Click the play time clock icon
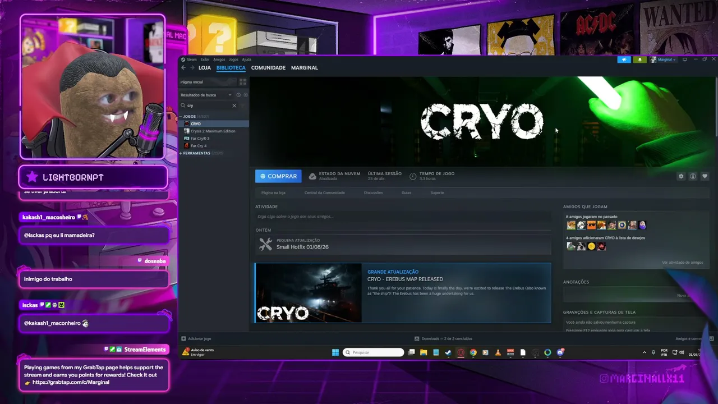Viewport: 718px width, 404px height. tap(413, 176)
